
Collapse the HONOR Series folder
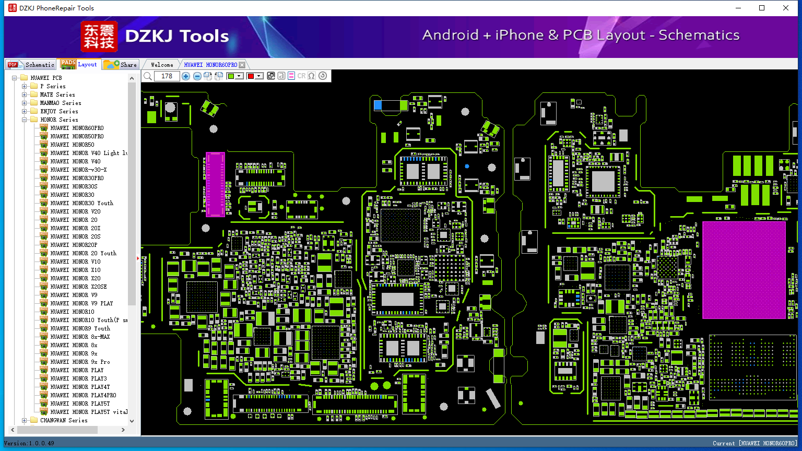click(24, 120)
